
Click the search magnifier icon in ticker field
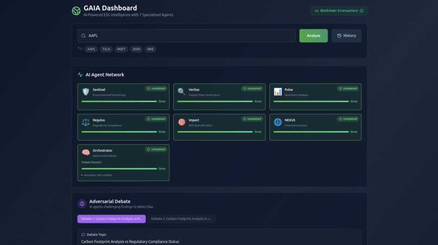click(83, 36)
